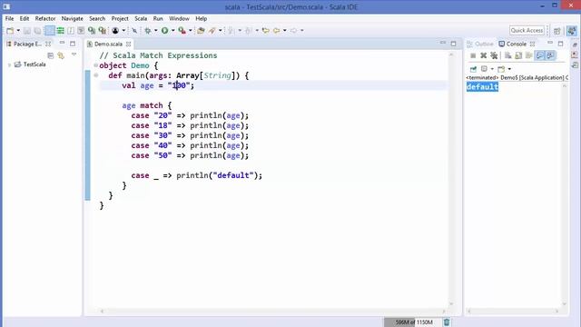
Task: Click the Debug bug icon
Action: (147, 30)
